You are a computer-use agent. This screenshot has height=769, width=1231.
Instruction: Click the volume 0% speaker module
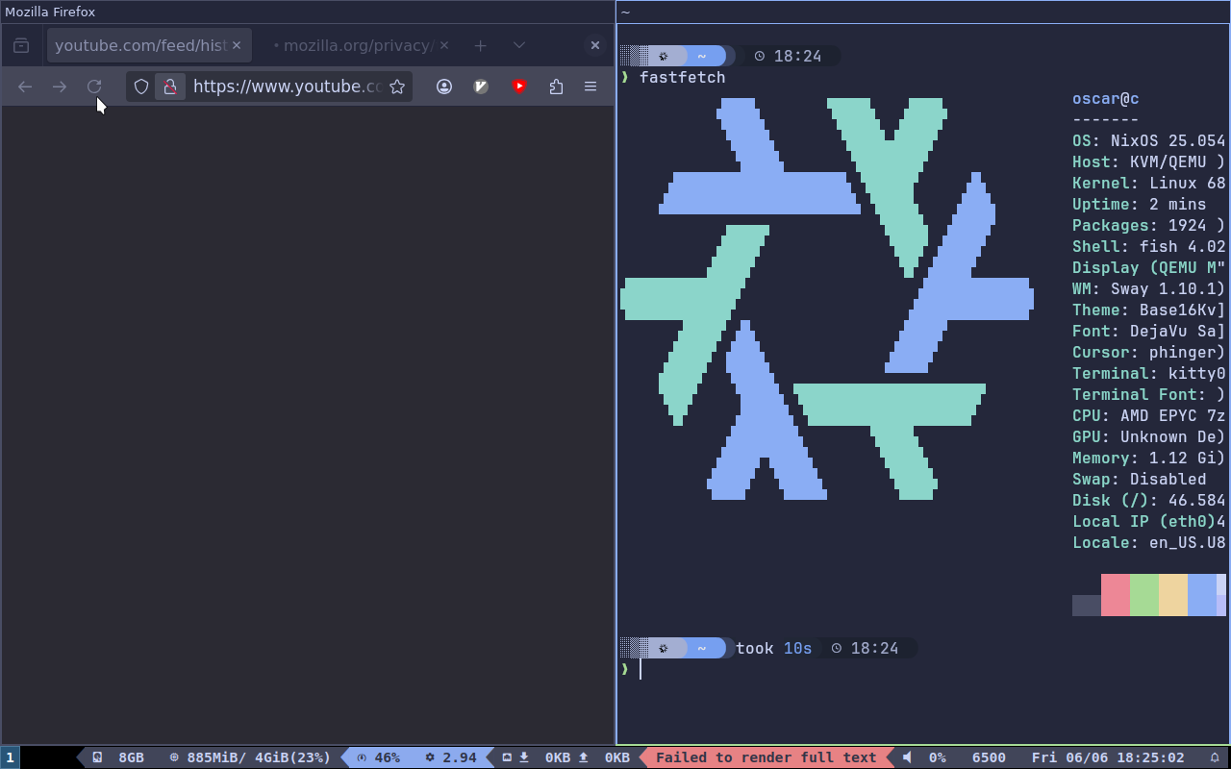click(x=924, y=757)
